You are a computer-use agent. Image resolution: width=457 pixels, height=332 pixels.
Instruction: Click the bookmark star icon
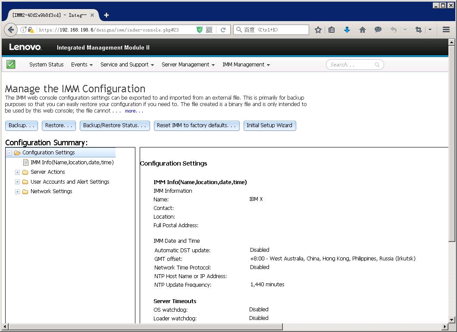pyautogui.click(x=318, y=30)
